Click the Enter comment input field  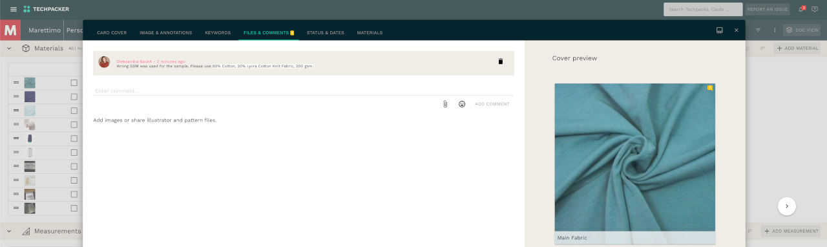click(304, 91)
